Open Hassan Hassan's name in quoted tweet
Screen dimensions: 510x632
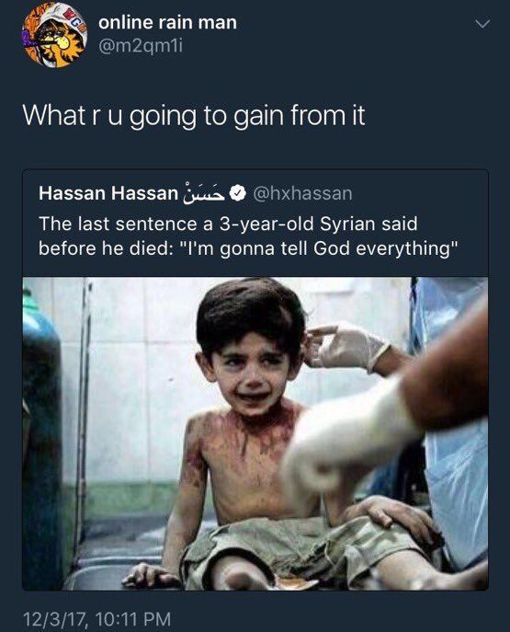click(x=108, y=193)
